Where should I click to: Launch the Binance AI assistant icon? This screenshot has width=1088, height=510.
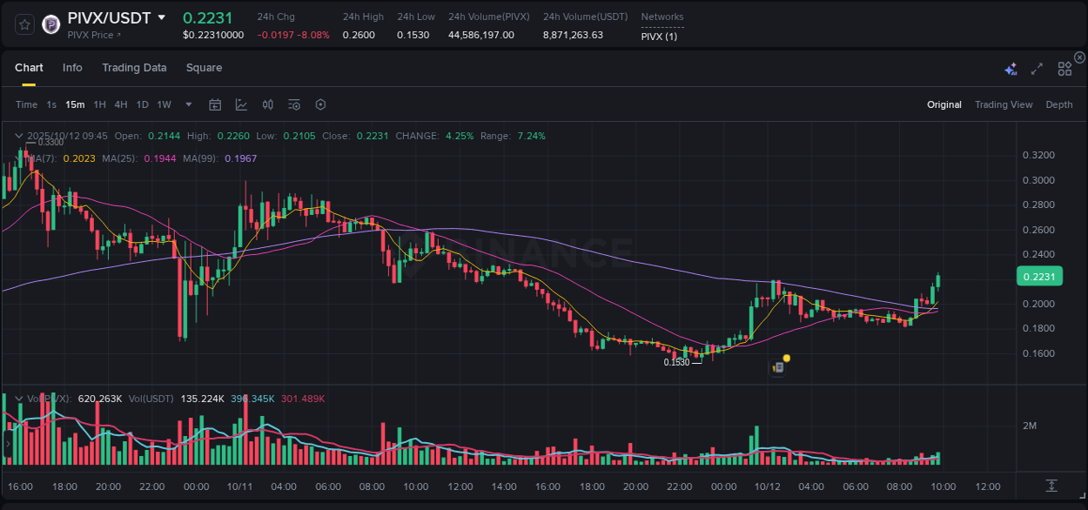(1010, 68)
